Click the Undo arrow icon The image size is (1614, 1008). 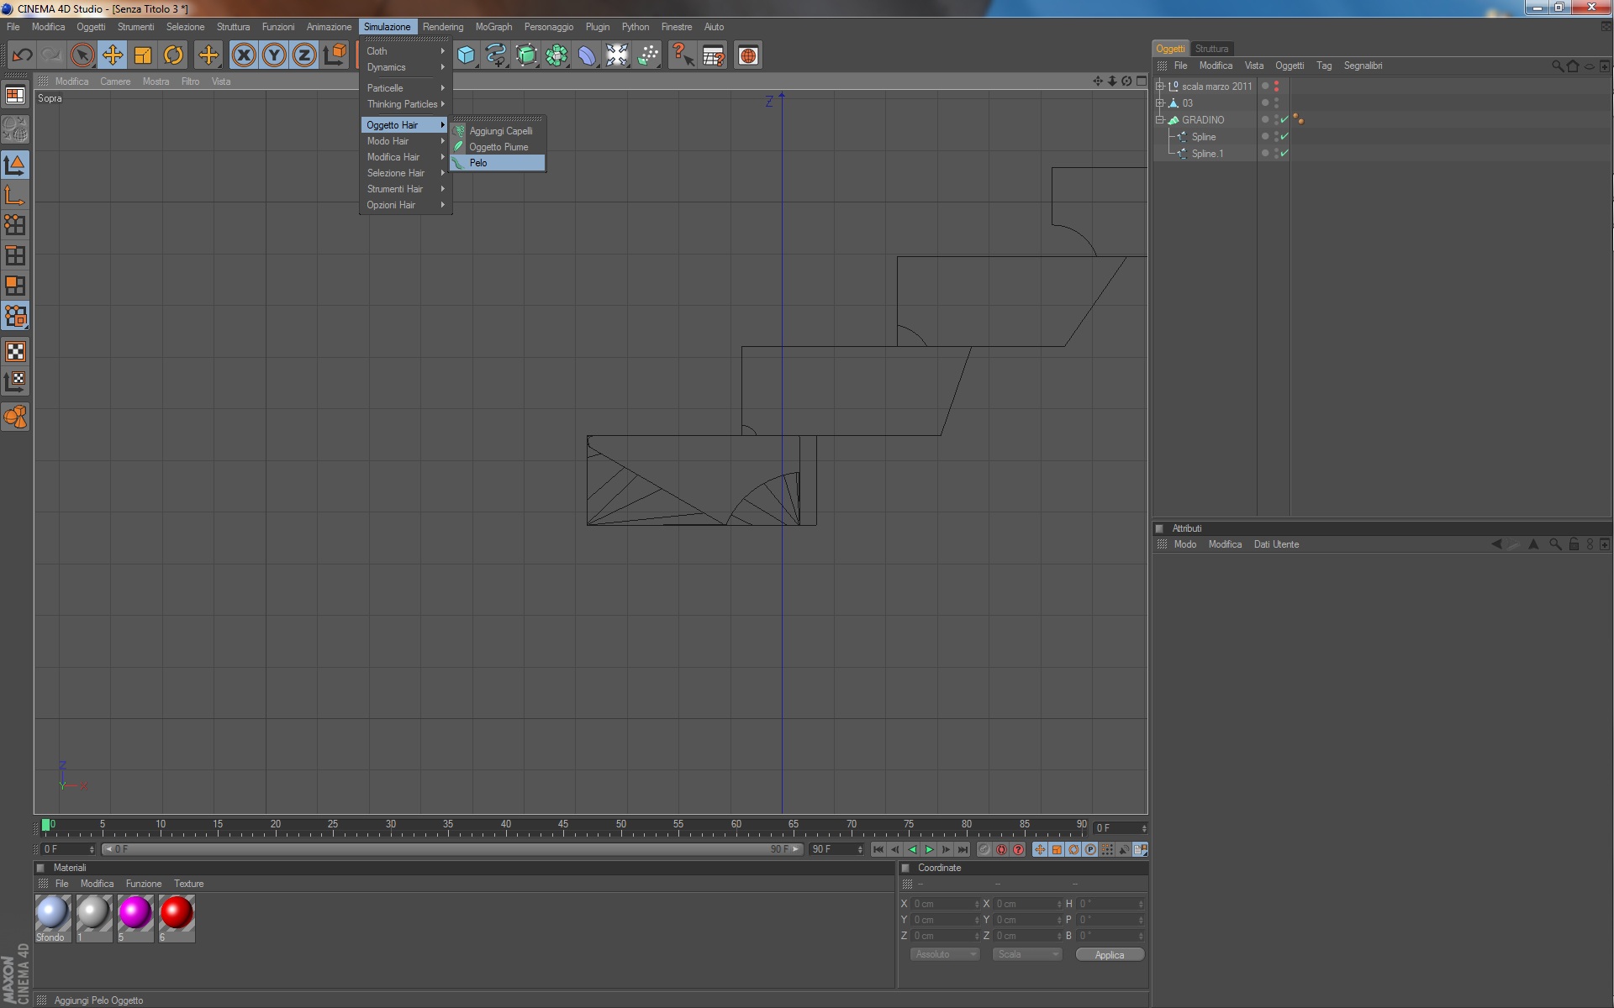pyautogui.click(x=22, y=55)
